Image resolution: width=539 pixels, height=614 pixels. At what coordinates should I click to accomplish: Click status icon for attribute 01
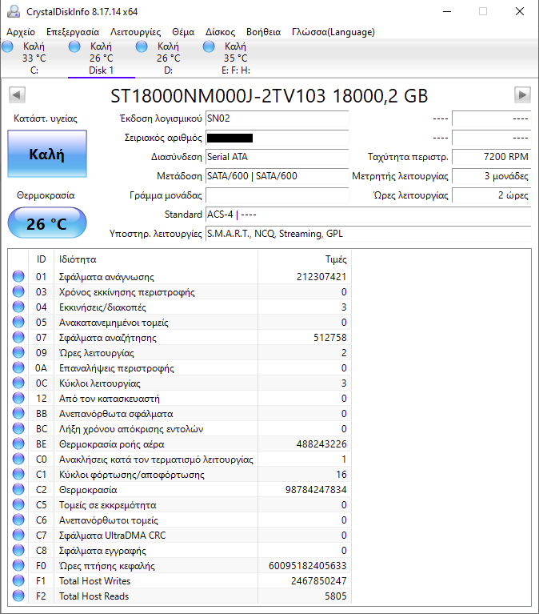[18, 276]
